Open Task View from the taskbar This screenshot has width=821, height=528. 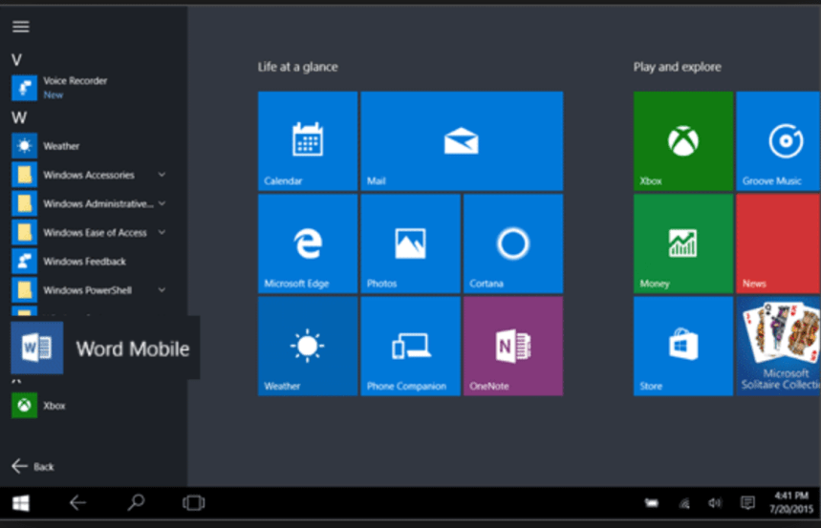(x=193, y=502)
